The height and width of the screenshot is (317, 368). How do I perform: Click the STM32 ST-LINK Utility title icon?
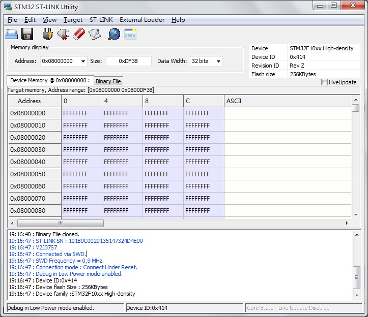(x=8, y=7)
